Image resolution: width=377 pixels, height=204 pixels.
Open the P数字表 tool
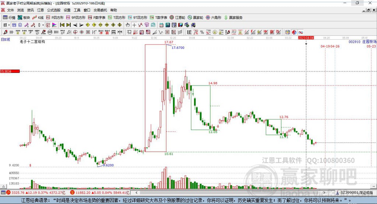[x=97, y=18]
